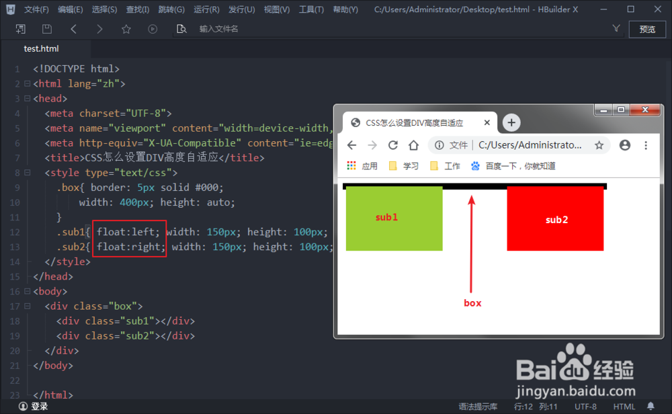The height and width of the screenshot is (414, 672).
Task: Open the 运行(R) menu
Action: pyautogui.click(x=206, y=9)
